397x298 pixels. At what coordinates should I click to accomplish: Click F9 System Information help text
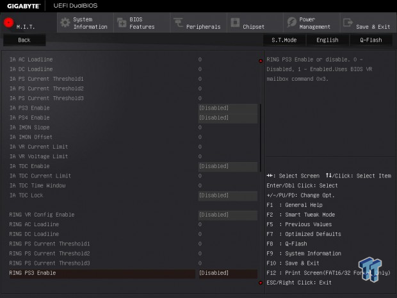304,254
